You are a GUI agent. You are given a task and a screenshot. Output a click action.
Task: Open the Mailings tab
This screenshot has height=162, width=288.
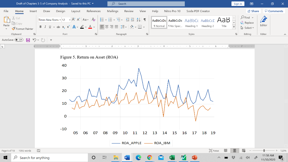click(x=112, y=11)
